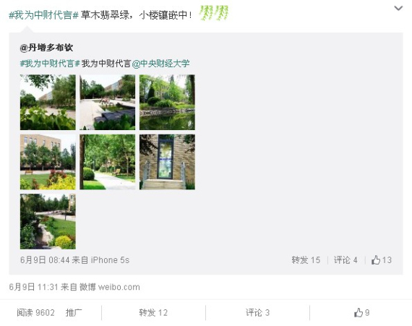Like the post with 9 likes
The image size is (412, 326).
click(361, 312)
